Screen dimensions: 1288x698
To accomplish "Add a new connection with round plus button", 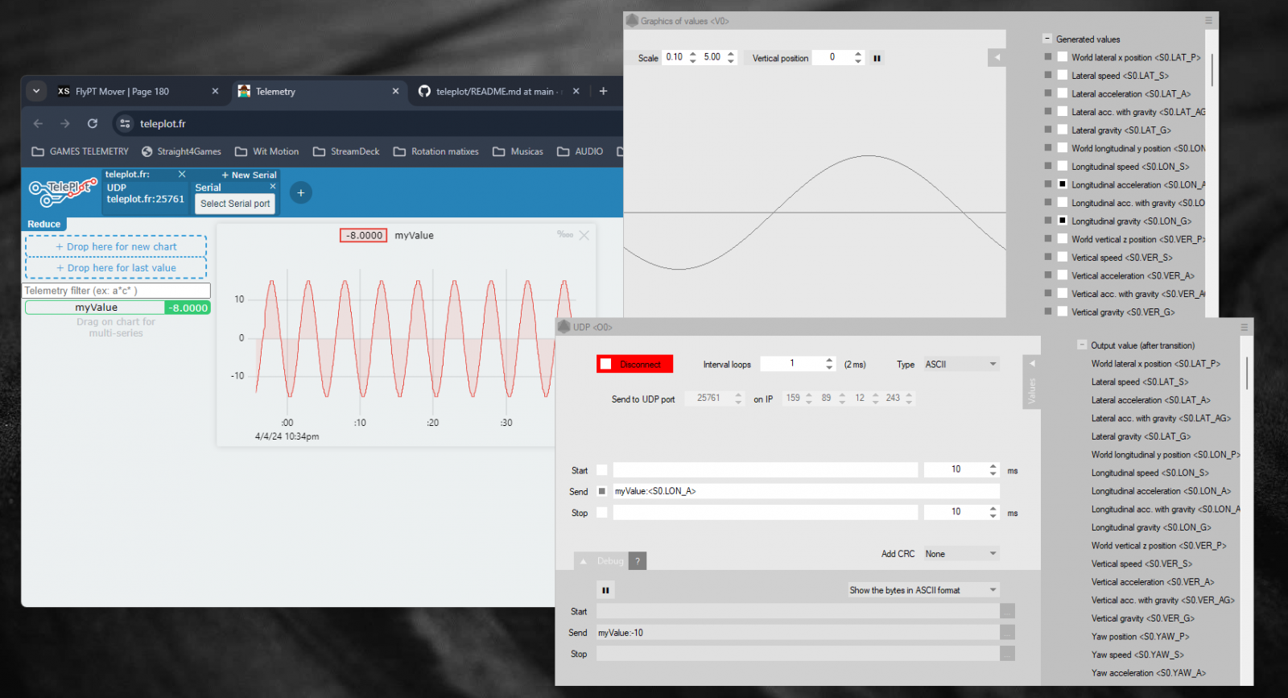I will pyautogui.click(x=300, y=192).
